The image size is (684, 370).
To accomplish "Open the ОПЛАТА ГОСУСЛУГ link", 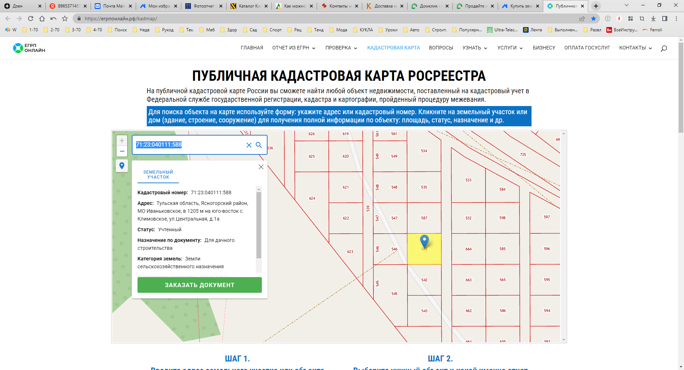I will tap(587, 48).
